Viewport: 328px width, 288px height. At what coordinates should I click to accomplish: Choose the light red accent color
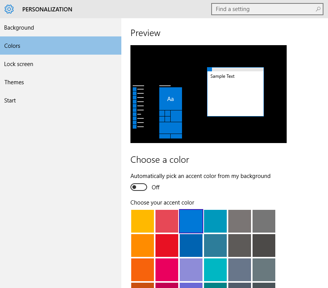[167, 221]
